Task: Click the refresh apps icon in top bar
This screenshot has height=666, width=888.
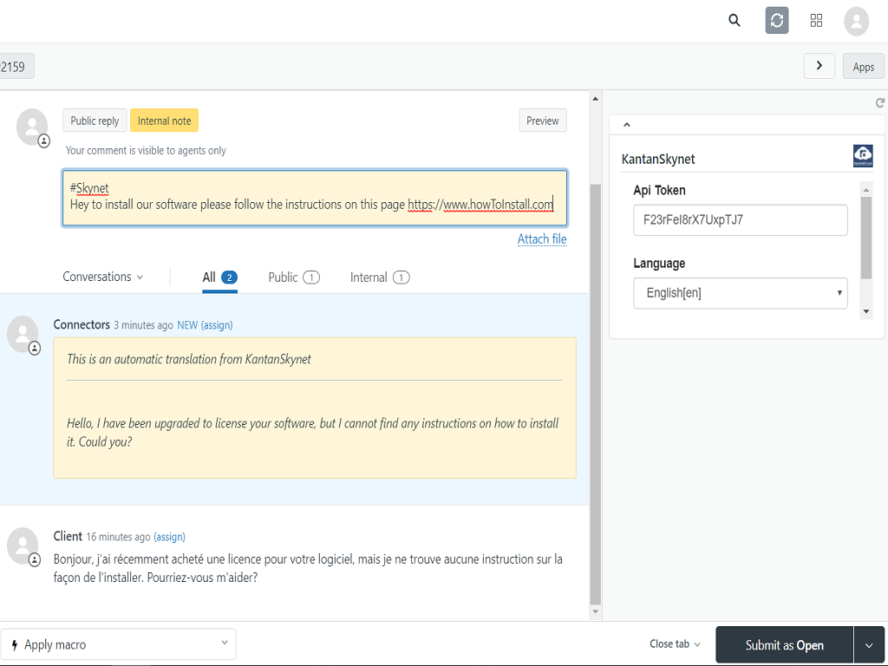Action: pyautogui.click(x=777, y=21)
